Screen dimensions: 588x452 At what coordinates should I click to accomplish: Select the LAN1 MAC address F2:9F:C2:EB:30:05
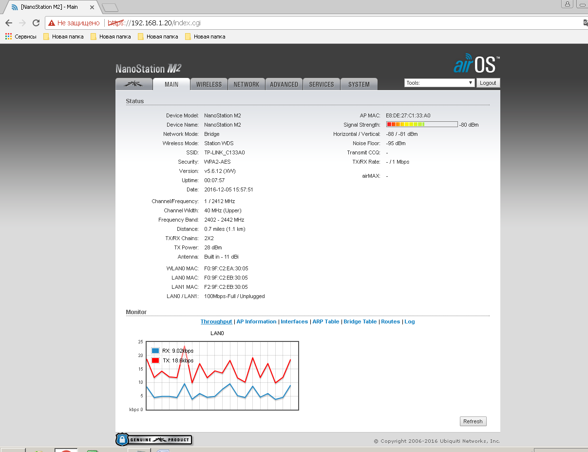tap(226, 287)
